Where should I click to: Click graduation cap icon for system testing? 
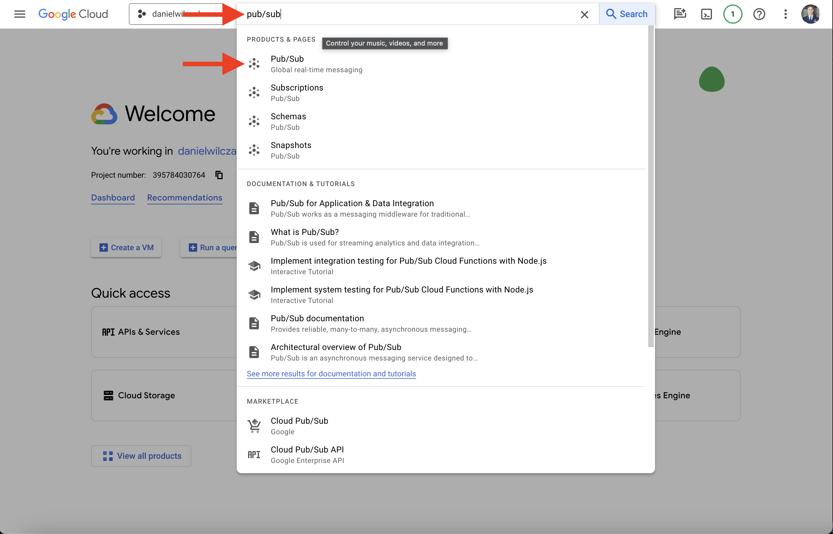[254, 295]
